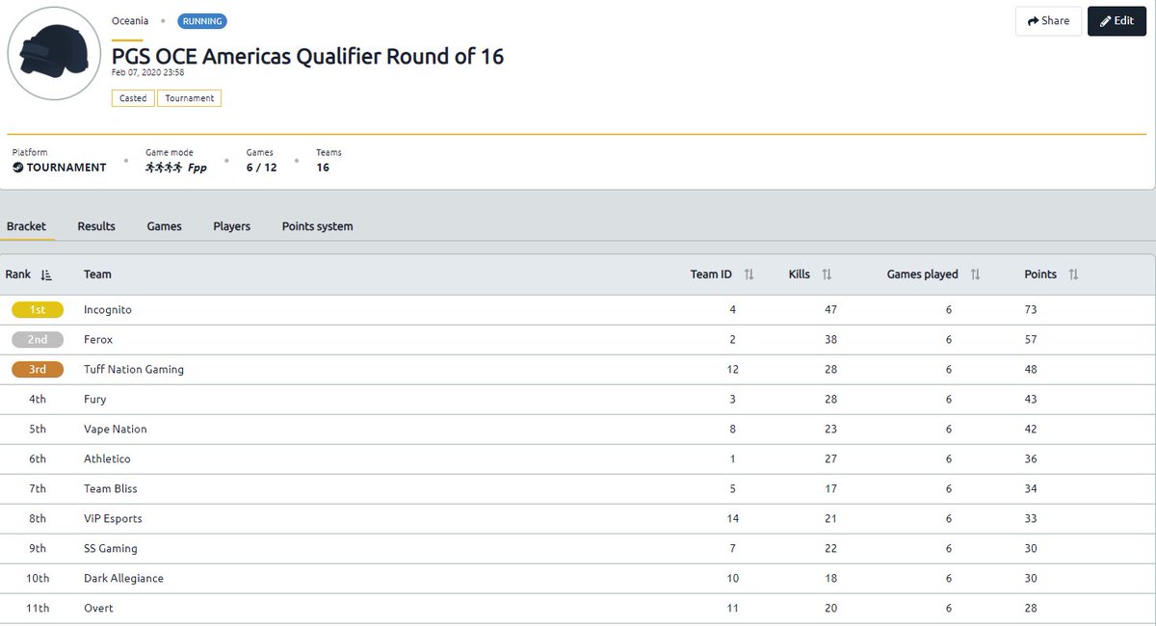
Task: Select team Team Bliss
Action: click(111, 489)
